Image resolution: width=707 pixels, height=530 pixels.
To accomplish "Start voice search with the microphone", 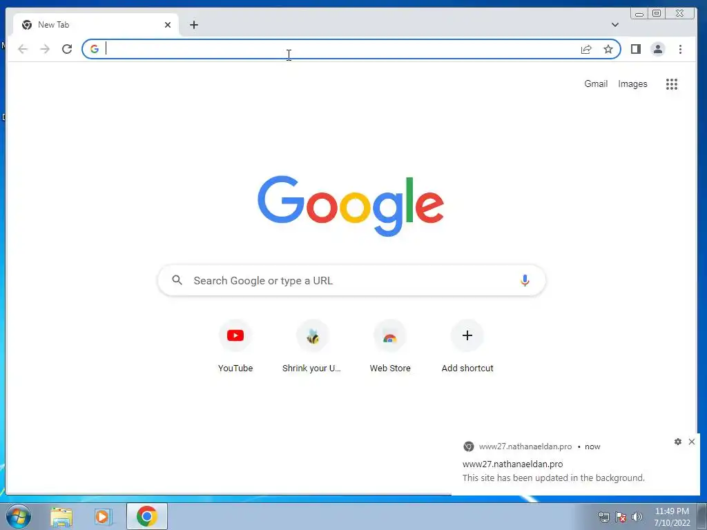I will click(x=525, y=280).
